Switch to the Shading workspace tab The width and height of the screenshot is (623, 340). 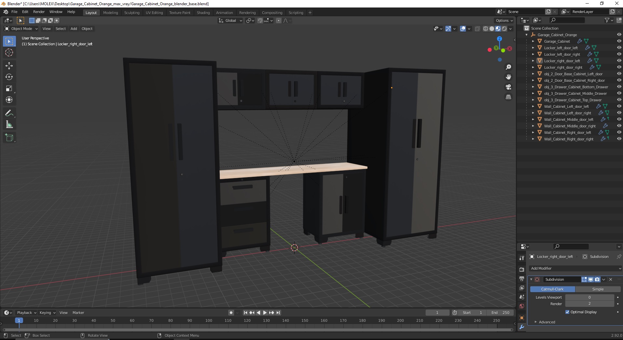pos(203,13)
